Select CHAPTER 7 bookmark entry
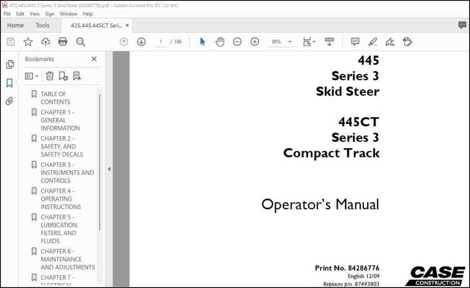Image resolution: width=470 pixels, height=288 pixels. pyautogui.click(x=57, y=280)
